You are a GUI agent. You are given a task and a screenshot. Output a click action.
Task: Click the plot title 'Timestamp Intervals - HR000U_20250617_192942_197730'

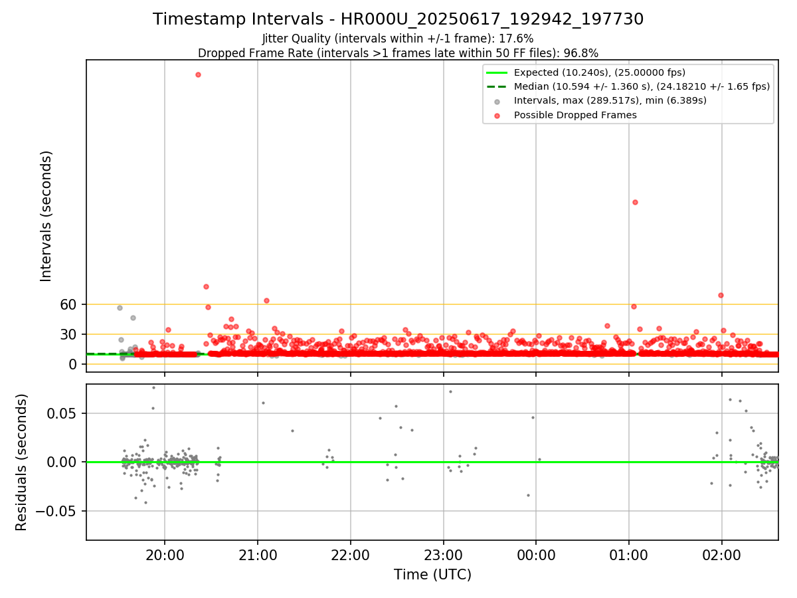click(x=398, y=19)
